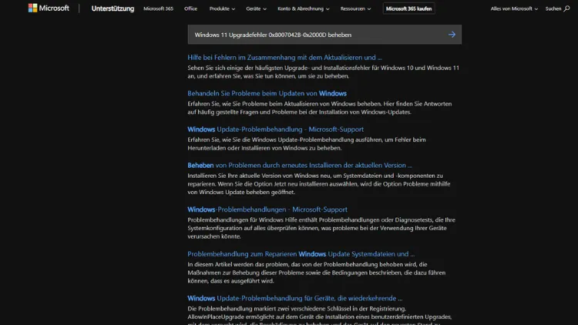Click the Suchen label
Screen dimensions: 578x325
[x=553, y=8]
